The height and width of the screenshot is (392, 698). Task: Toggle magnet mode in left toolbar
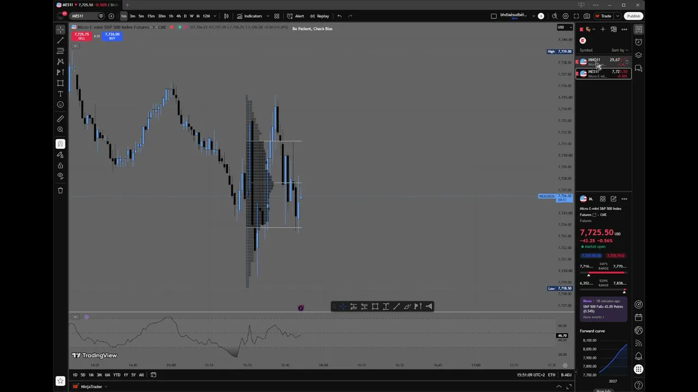point(61,144)
